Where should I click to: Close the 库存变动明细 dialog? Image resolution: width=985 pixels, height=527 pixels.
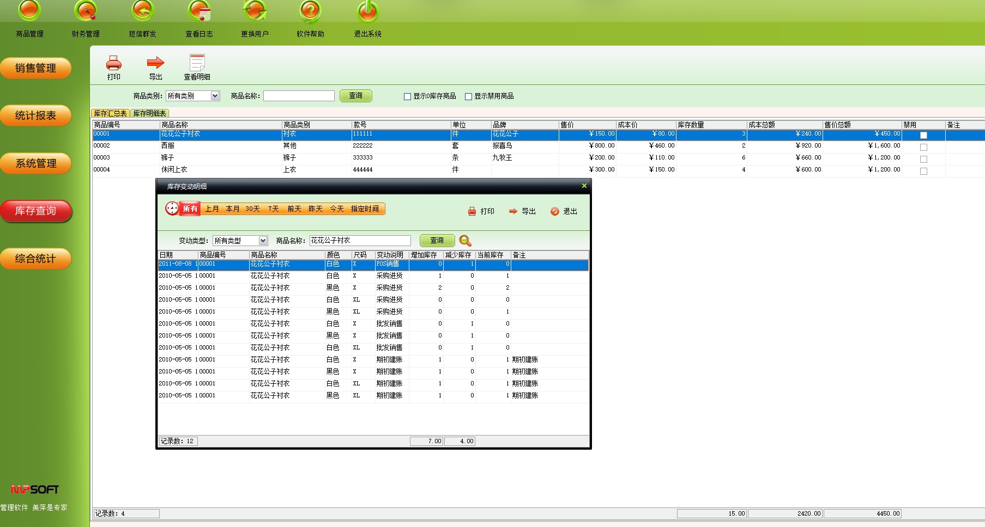click(x=584, y=186)
